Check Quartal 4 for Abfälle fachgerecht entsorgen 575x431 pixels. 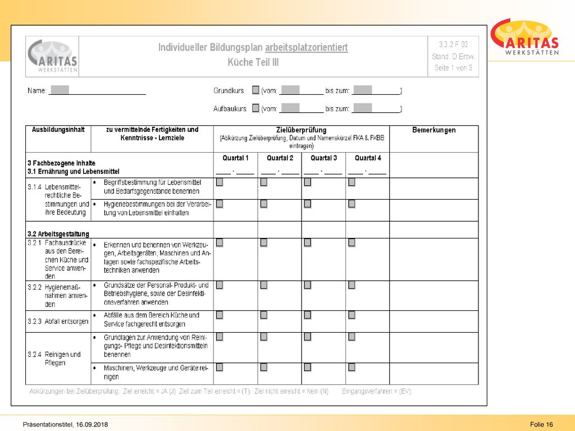pos(352,315)
